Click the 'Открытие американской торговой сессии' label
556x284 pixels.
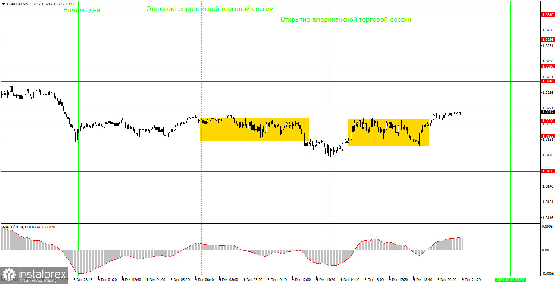pos(346,19)
